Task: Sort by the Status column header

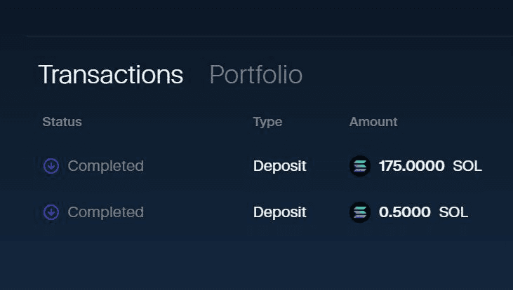Action: pos(62,122)
